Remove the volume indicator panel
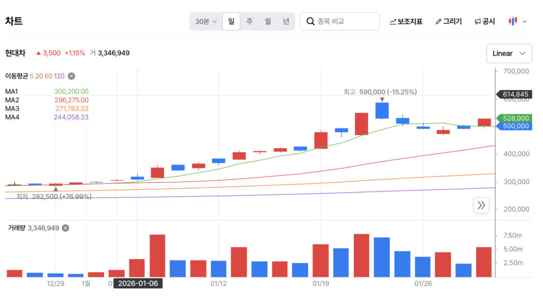 tap(65, 228)
